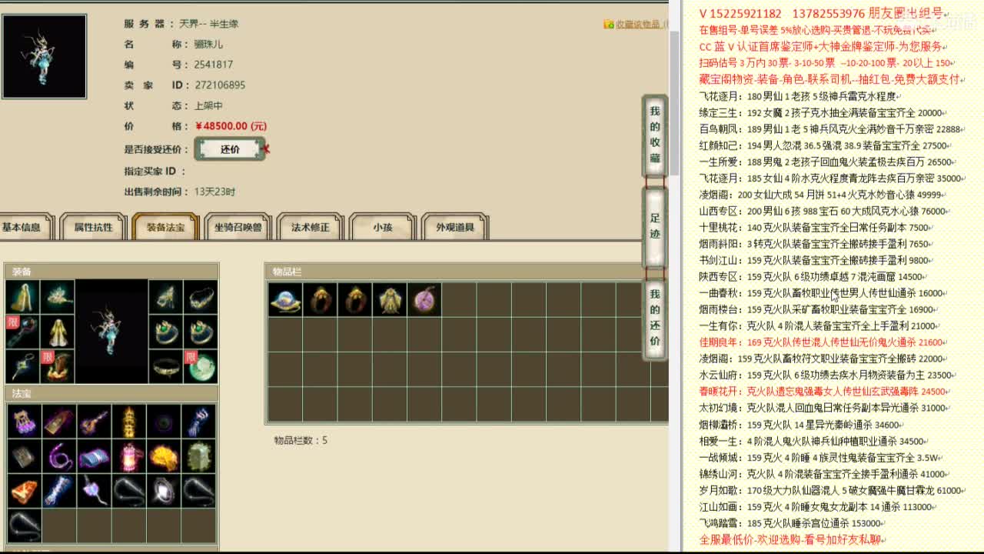Go to the 坐骑召唤兽 tab
Image resolution: width=984 pixels, height=554 pixels.
point(238,227)
